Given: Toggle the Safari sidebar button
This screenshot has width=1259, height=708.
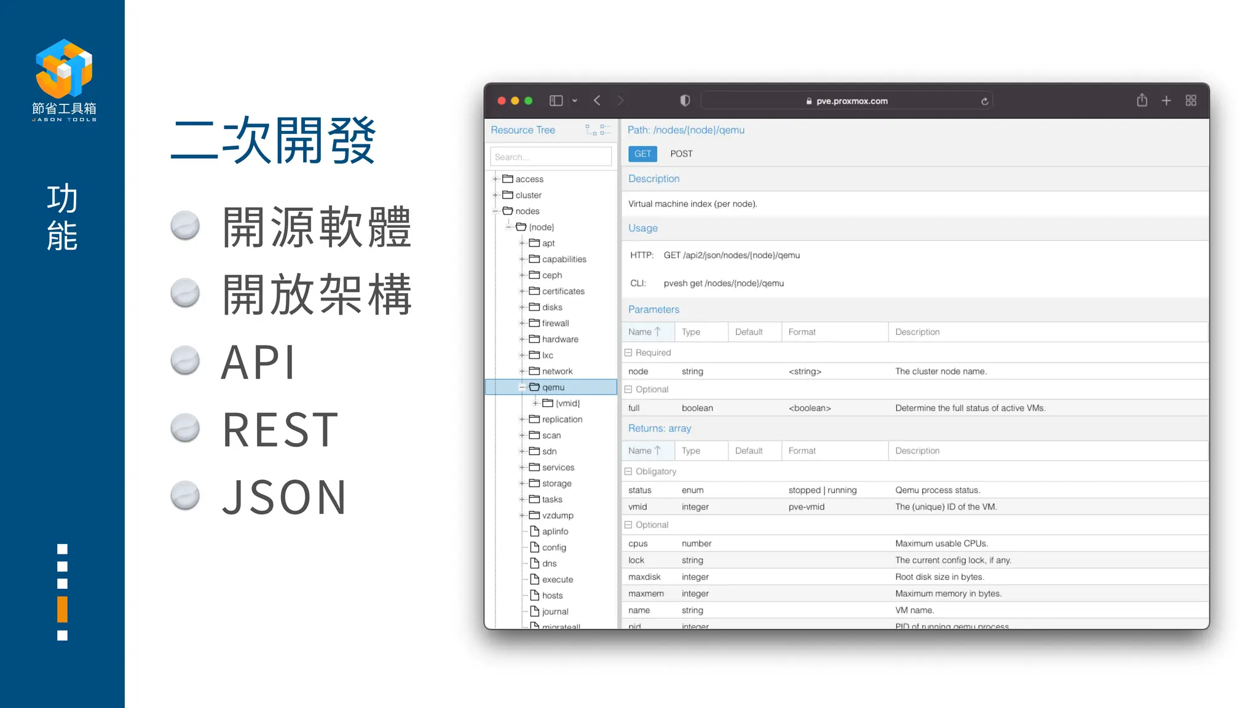Looking at the screenshot, I should click(556, 101).
